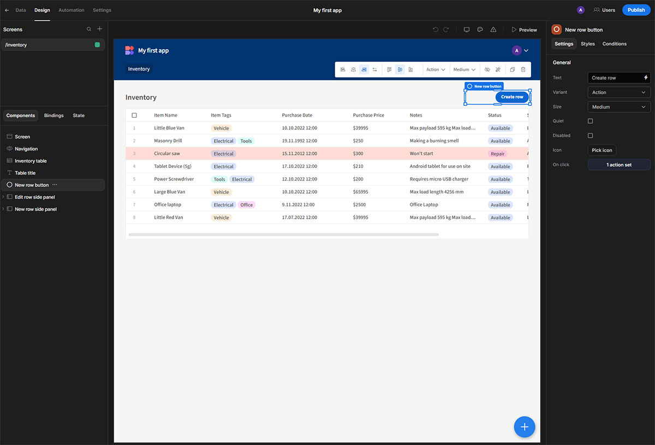Viewport: 655px width, 445px height.
Task: Click the warning triangle icon
Action: tap(493, 30)
